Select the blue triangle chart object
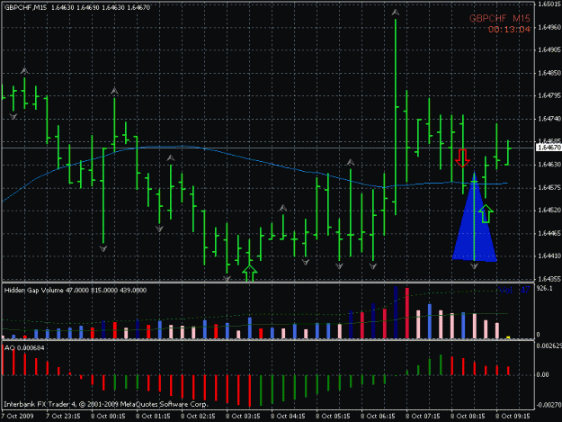This screenshot has height=422, width=562. pyautogui.click(x=475, y=217)
